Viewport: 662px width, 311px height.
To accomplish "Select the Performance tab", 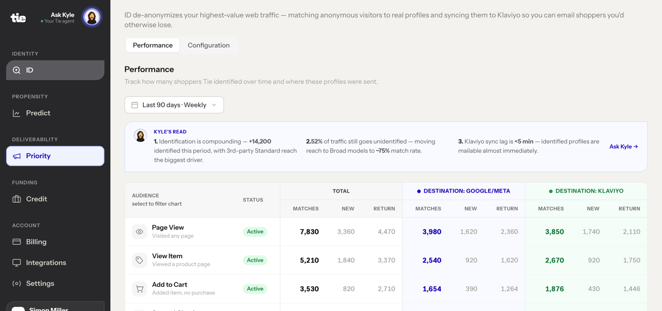I will coord(152,45).
